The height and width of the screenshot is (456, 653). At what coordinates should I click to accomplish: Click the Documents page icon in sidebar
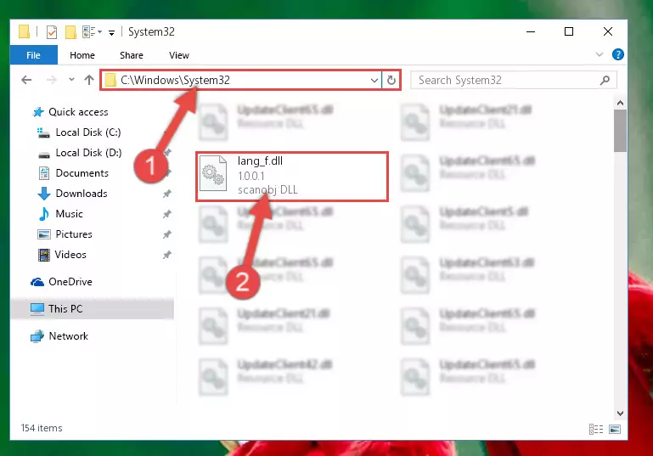[x=43, y=173]
